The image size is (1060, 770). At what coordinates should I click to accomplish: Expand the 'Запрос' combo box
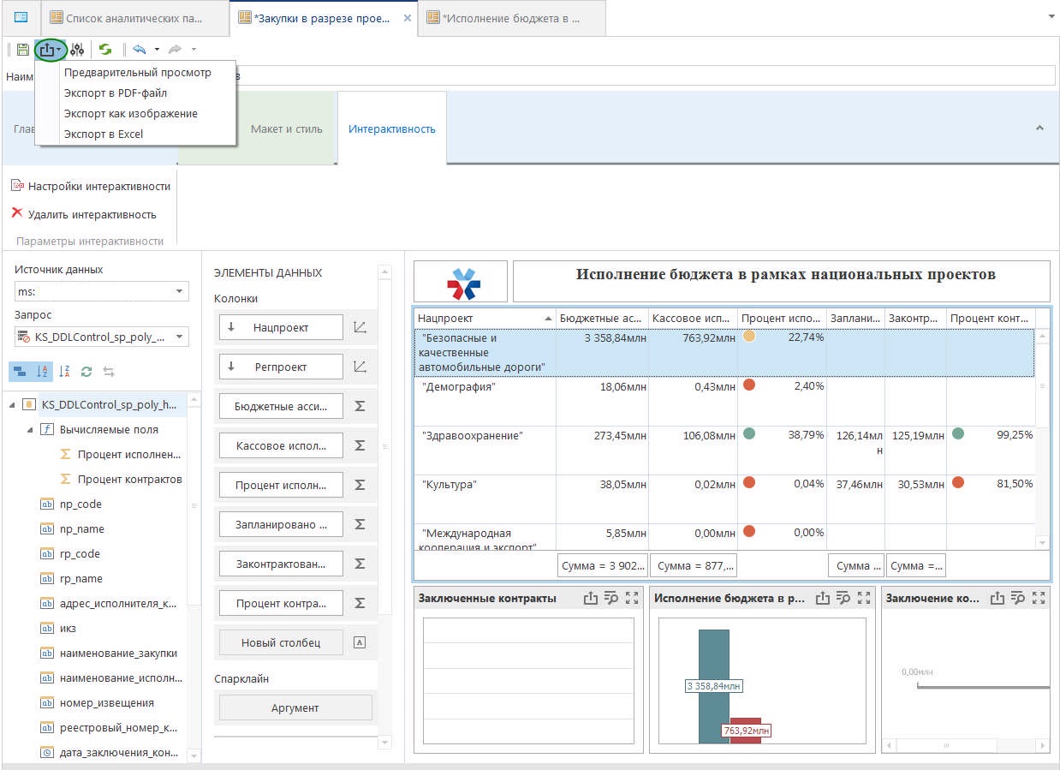(x=180, y=337)
